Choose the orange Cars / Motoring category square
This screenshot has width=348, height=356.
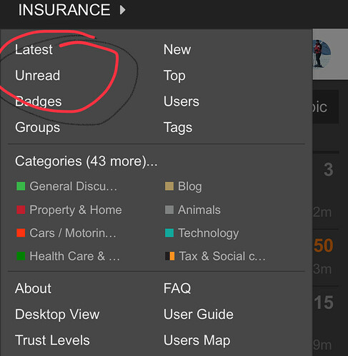(21, 233)
